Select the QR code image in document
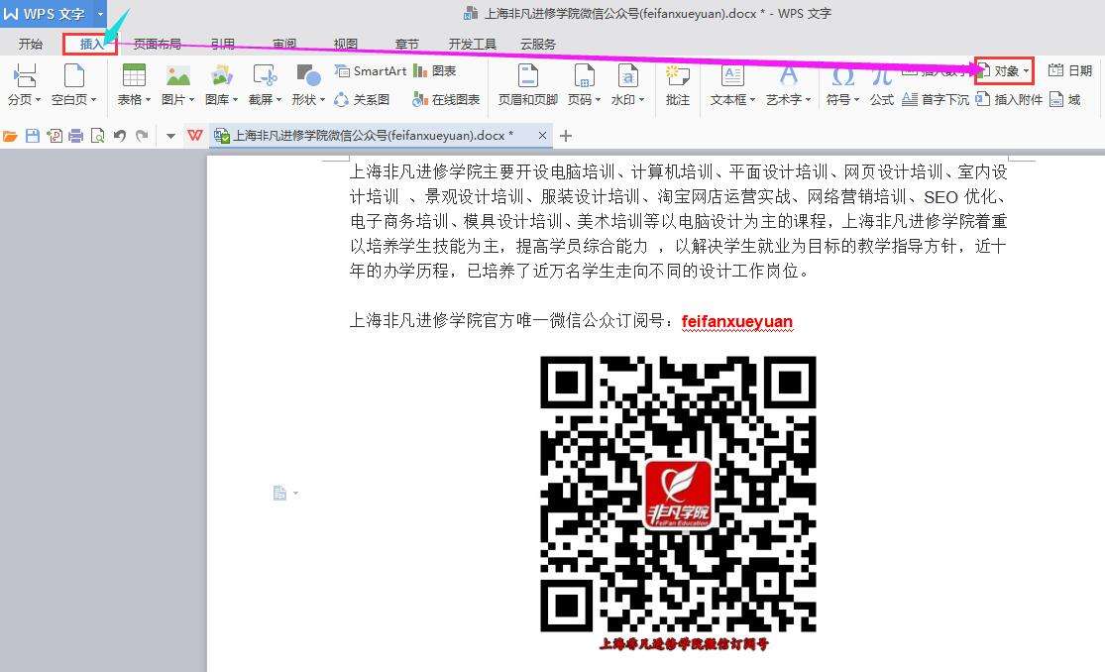 pyautogui.click(x=678, y=494)
